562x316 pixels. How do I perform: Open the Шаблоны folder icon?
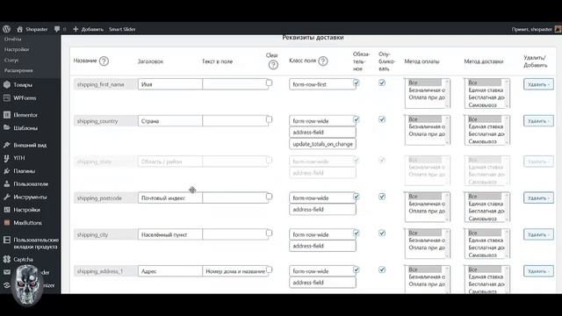tap(7, 127)
